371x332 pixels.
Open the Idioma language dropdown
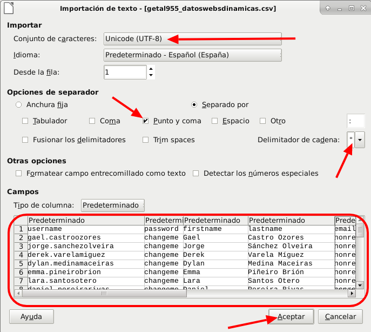(x=193, y=55)
